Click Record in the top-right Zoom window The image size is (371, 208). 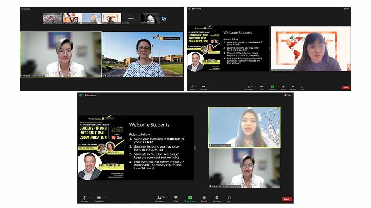pos(283,88)
